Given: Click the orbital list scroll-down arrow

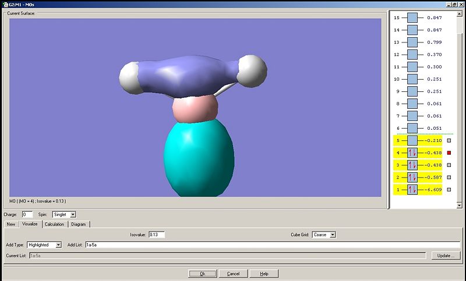Looking at the screenshot, I should point(459,205).
